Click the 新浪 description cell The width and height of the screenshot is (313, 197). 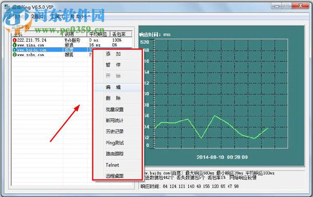coord(69,45)
